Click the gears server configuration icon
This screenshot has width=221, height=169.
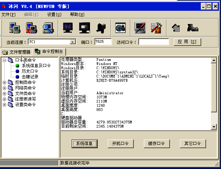click(x=120, y=28)
